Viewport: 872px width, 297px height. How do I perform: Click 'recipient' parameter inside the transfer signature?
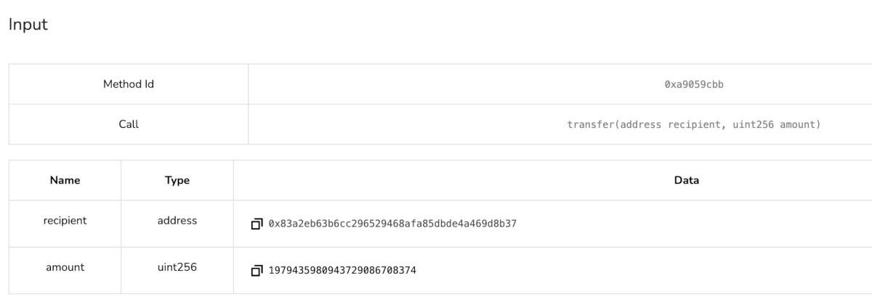pyautogui.click(x=693, y=124)
